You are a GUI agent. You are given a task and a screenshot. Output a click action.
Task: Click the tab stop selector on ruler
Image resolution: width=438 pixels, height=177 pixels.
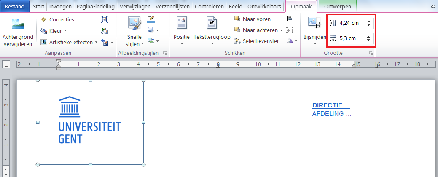tap(6, 65)
